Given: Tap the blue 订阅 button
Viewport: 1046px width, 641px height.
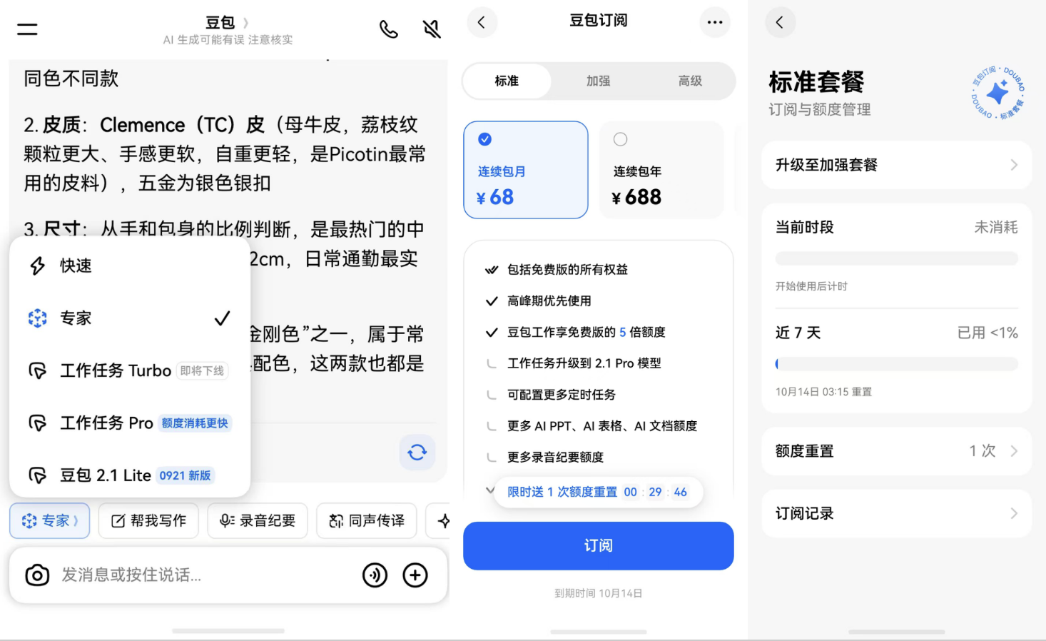Looking at the screenshot, I should coord(599,546).
